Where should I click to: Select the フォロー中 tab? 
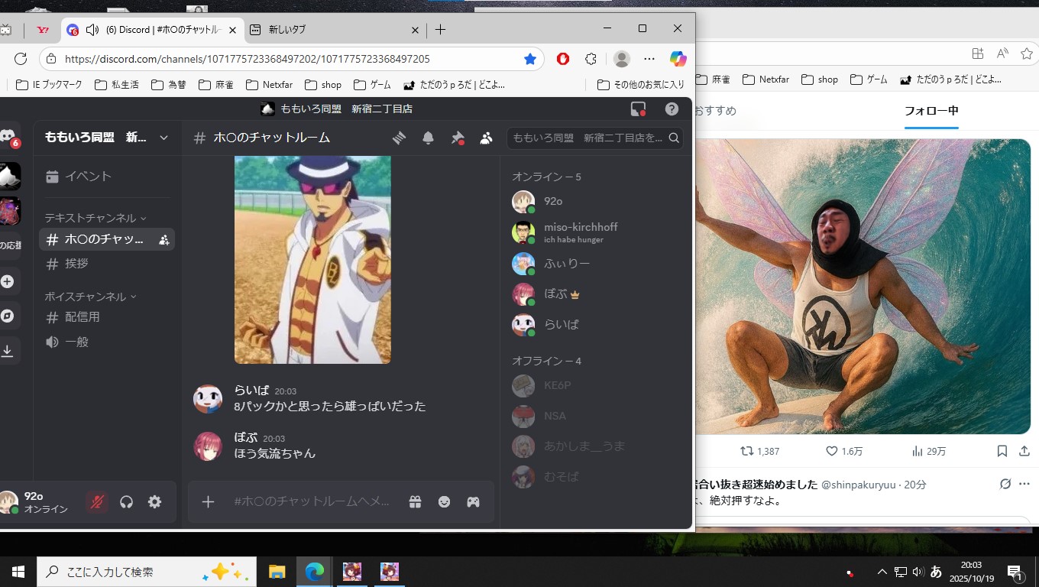[x=931, y=111]
